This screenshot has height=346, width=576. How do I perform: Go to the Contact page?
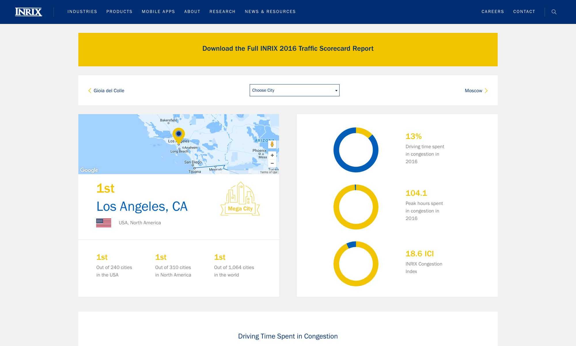(x=524, y=12)
